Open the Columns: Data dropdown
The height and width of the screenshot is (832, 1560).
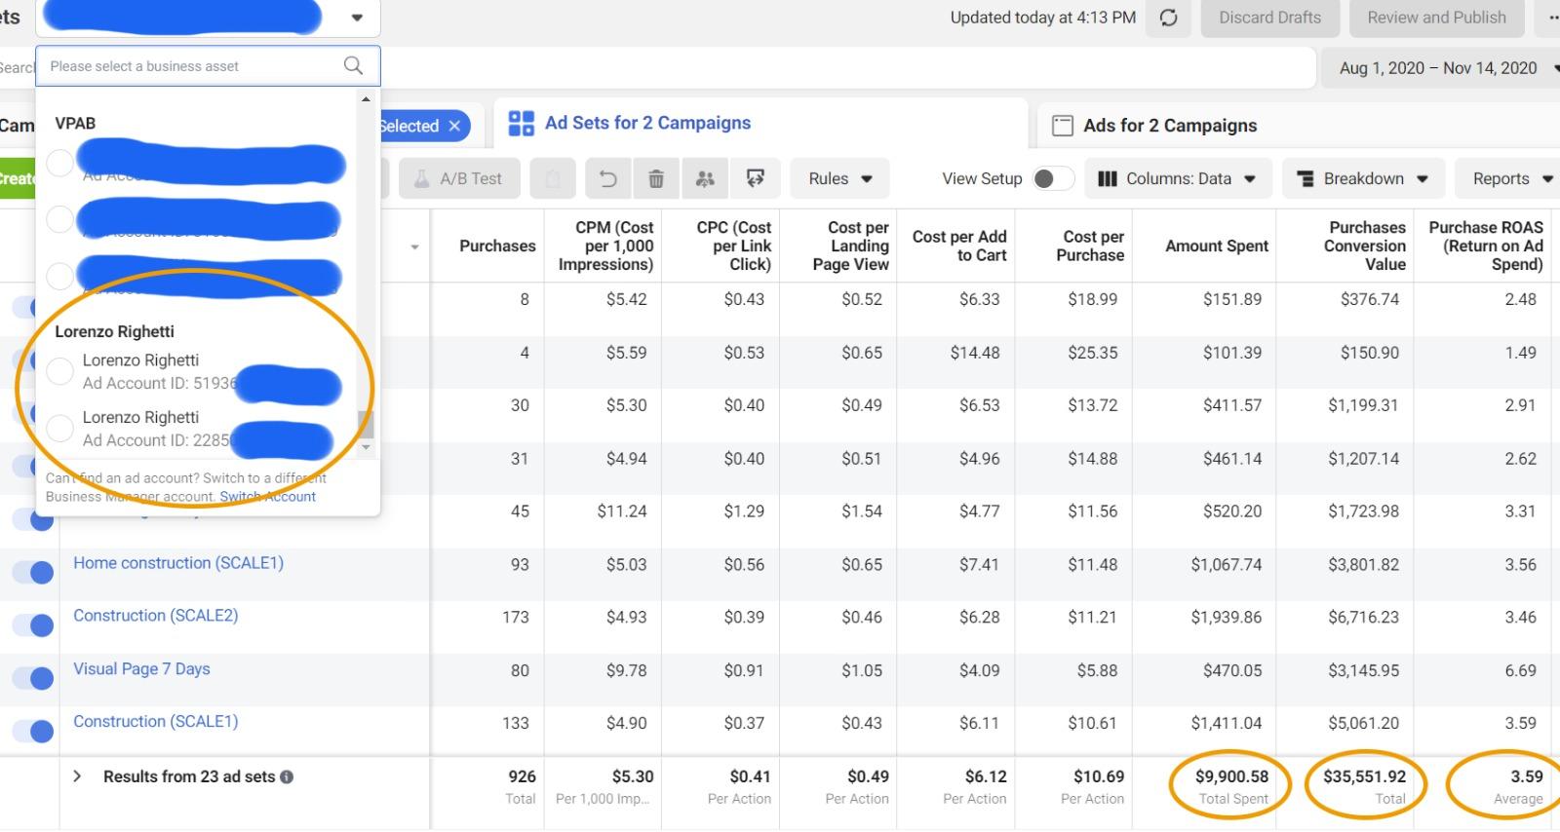(x=1177, y=179)
